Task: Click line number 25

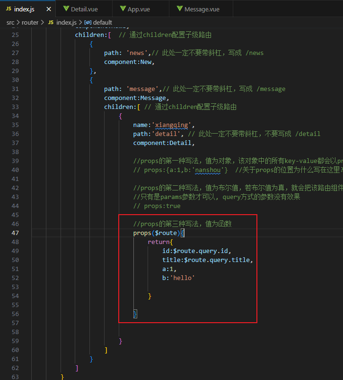Action: [x=15, y=35]
